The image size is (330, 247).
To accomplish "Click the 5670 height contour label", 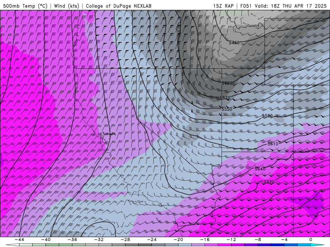I will coord(269,182).
